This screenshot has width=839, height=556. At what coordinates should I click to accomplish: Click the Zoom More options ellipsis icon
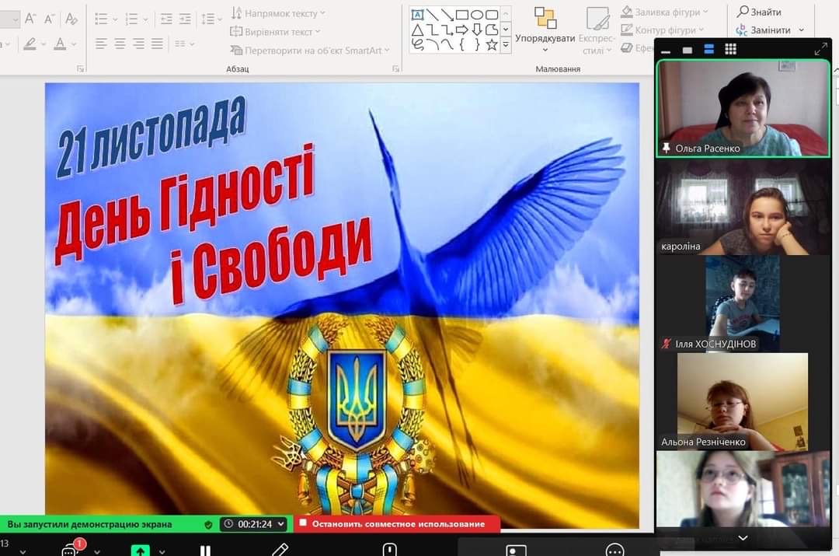click(x=614, y=551)
